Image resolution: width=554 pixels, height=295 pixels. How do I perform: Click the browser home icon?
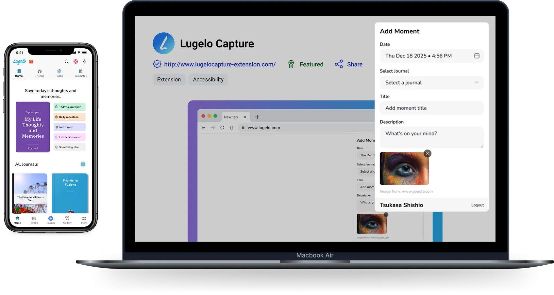(x=231, y=128)
